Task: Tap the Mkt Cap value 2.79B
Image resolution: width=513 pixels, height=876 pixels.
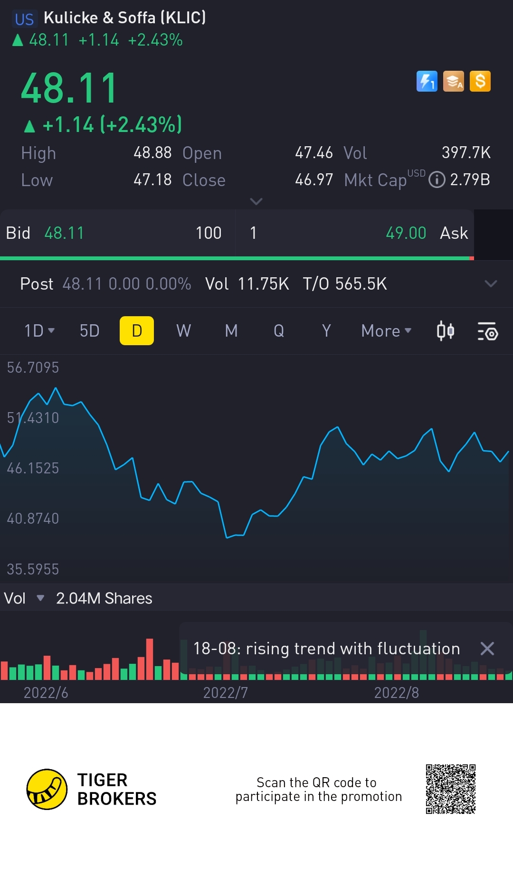Action: tap(470, 180)
